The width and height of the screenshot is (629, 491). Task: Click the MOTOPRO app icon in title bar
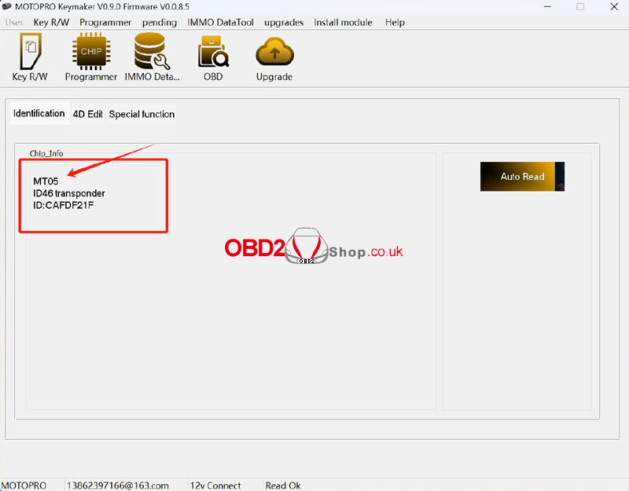tap(7, 6)
